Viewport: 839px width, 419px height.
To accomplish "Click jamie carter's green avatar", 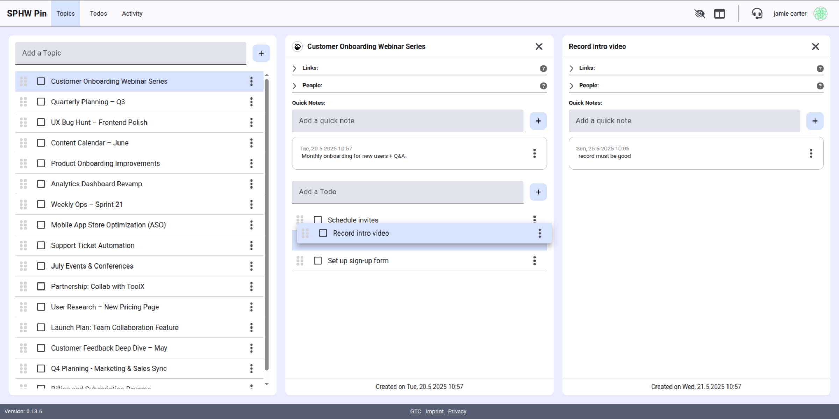I will click(820, 14).
